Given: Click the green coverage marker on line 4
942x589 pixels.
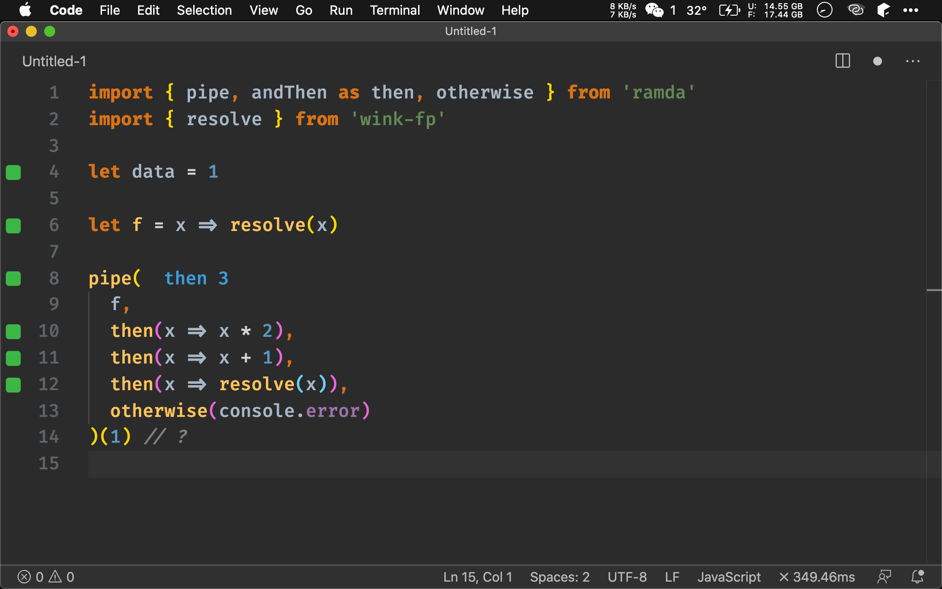Looking at the screenshot, I should pyautogui.click(x=13, y=172).
